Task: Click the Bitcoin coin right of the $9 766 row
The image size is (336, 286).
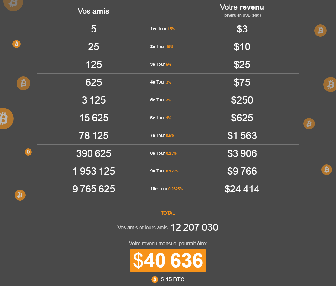Action: [x=326, y=170]
